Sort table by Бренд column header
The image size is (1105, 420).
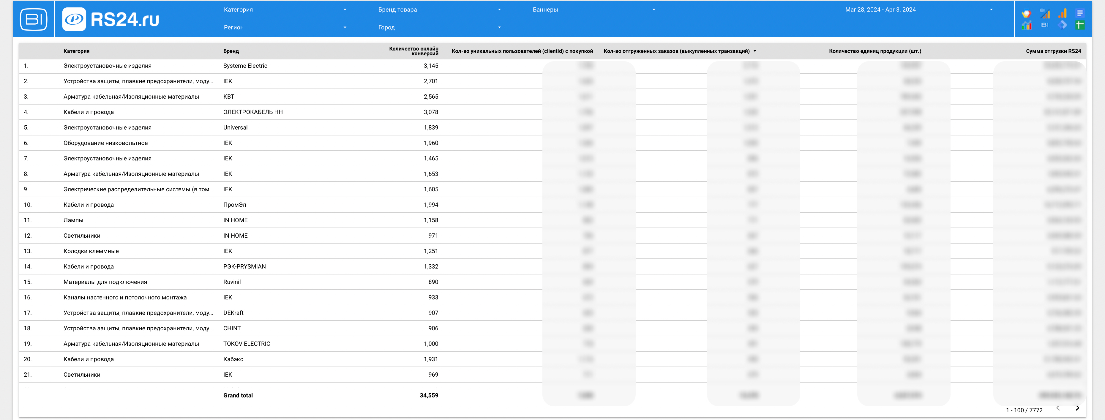231,51
